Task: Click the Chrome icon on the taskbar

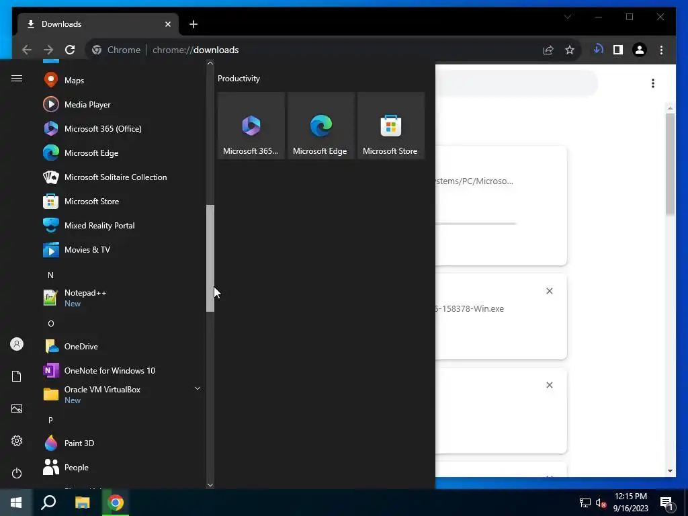Action: (x=116, y=503)
